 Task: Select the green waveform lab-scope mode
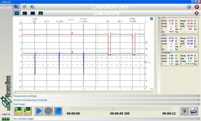point(17,13)
